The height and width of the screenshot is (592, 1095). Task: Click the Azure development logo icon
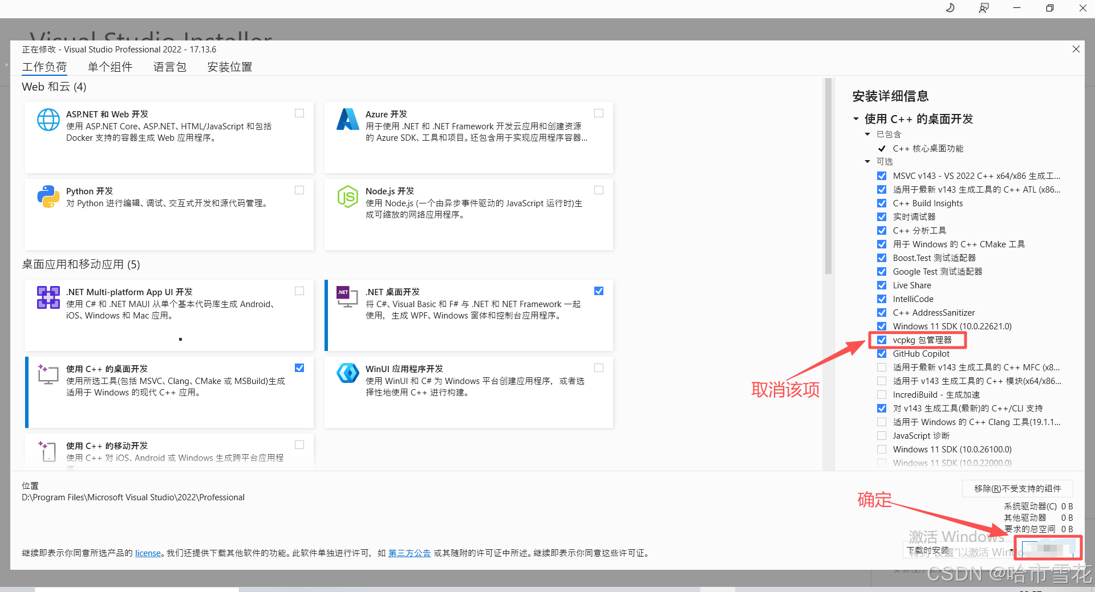[x=347, y=119]
